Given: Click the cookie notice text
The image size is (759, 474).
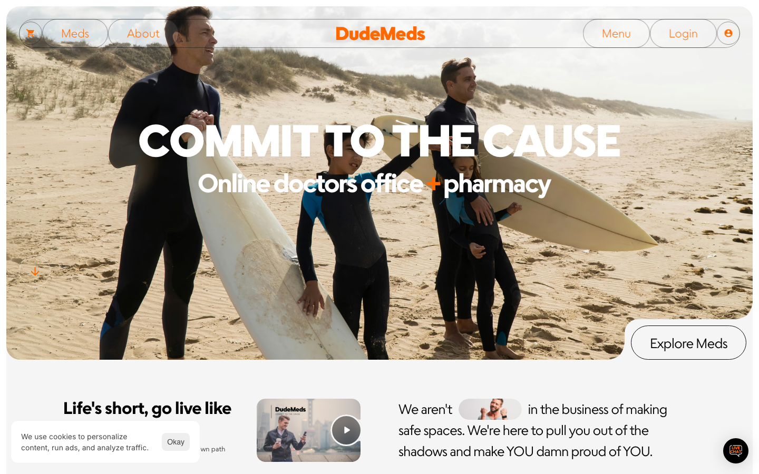Looking at the screenshot, I should (x=85, y=442).
